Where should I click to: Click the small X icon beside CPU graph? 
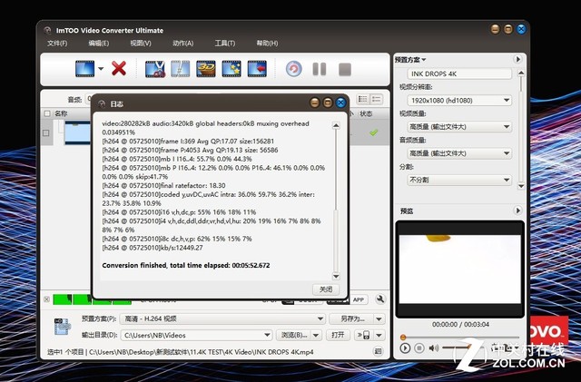click(46, 299)
